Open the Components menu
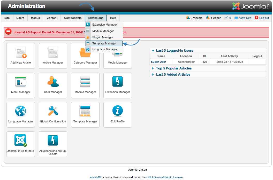273x180 pixels. [73, 18]
